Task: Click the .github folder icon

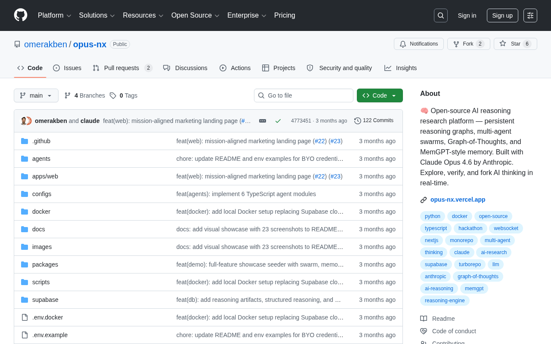Action: (x=25, y=141)
